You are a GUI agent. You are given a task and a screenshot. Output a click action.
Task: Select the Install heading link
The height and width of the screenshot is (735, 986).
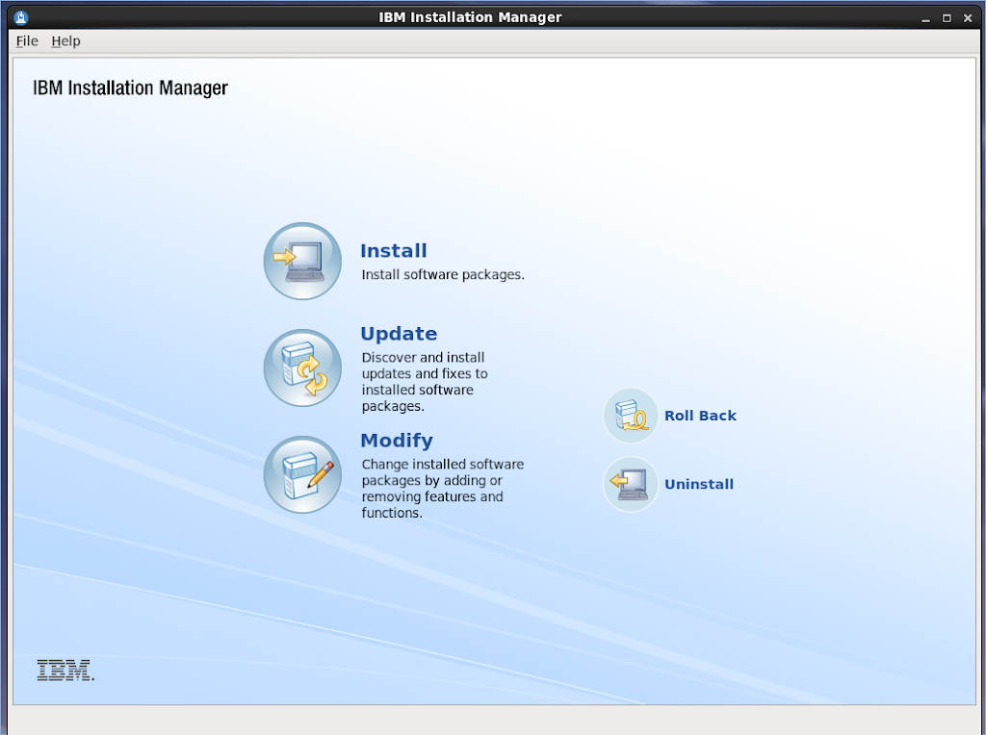393,251
